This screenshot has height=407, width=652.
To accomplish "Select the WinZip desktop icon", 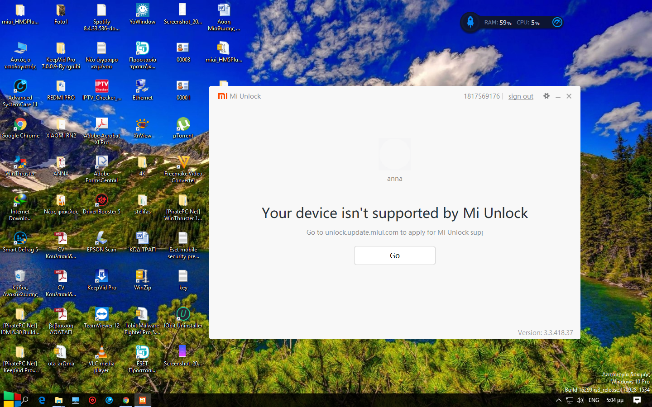I will tap(143, 280).
